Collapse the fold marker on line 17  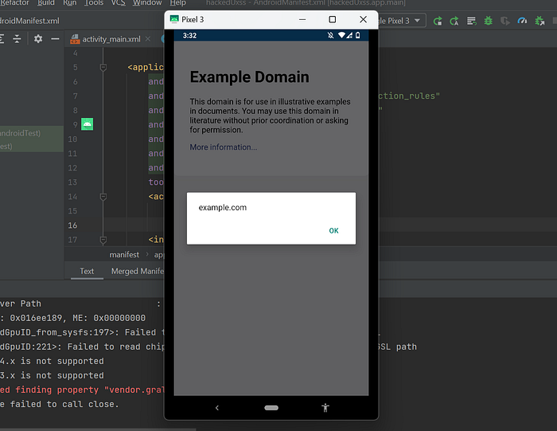coord(103,239)
